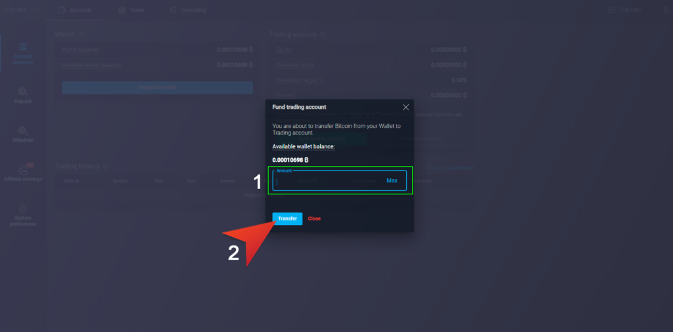Open the Covesting tab
Image resolution: width=673 pixels, height=332 pixels.
[188, 10]
